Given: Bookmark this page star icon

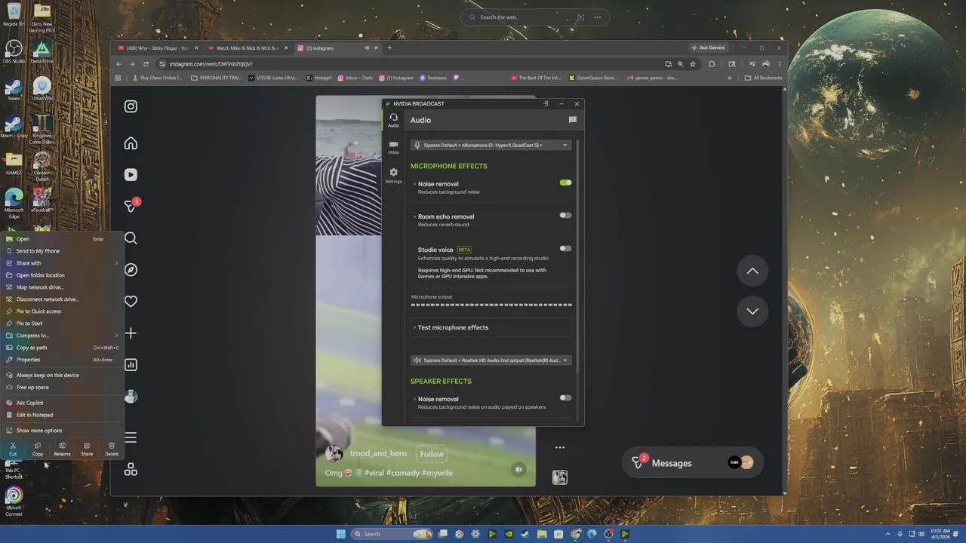Looking at the screenshot, I should [x=693, y=64].
